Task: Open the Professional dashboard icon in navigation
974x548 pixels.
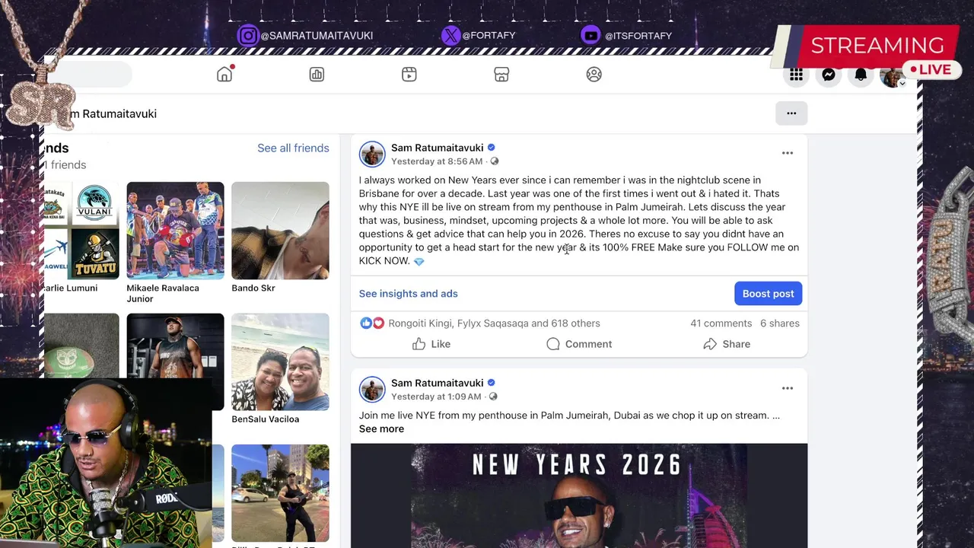Action: pyautogui.click(x=317, y=74)
